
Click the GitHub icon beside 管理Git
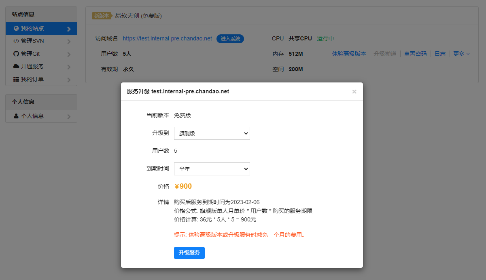click(x=16, y=54)
